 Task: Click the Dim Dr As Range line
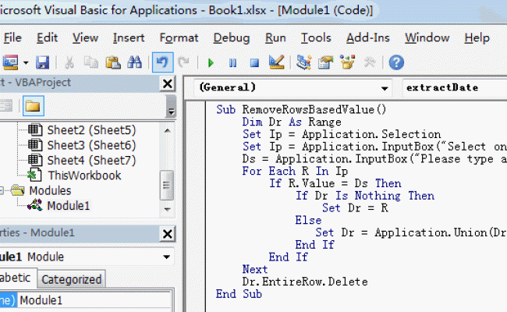click(292, 122)
